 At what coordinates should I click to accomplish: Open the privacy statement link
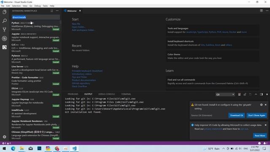(x=213, y=129)
